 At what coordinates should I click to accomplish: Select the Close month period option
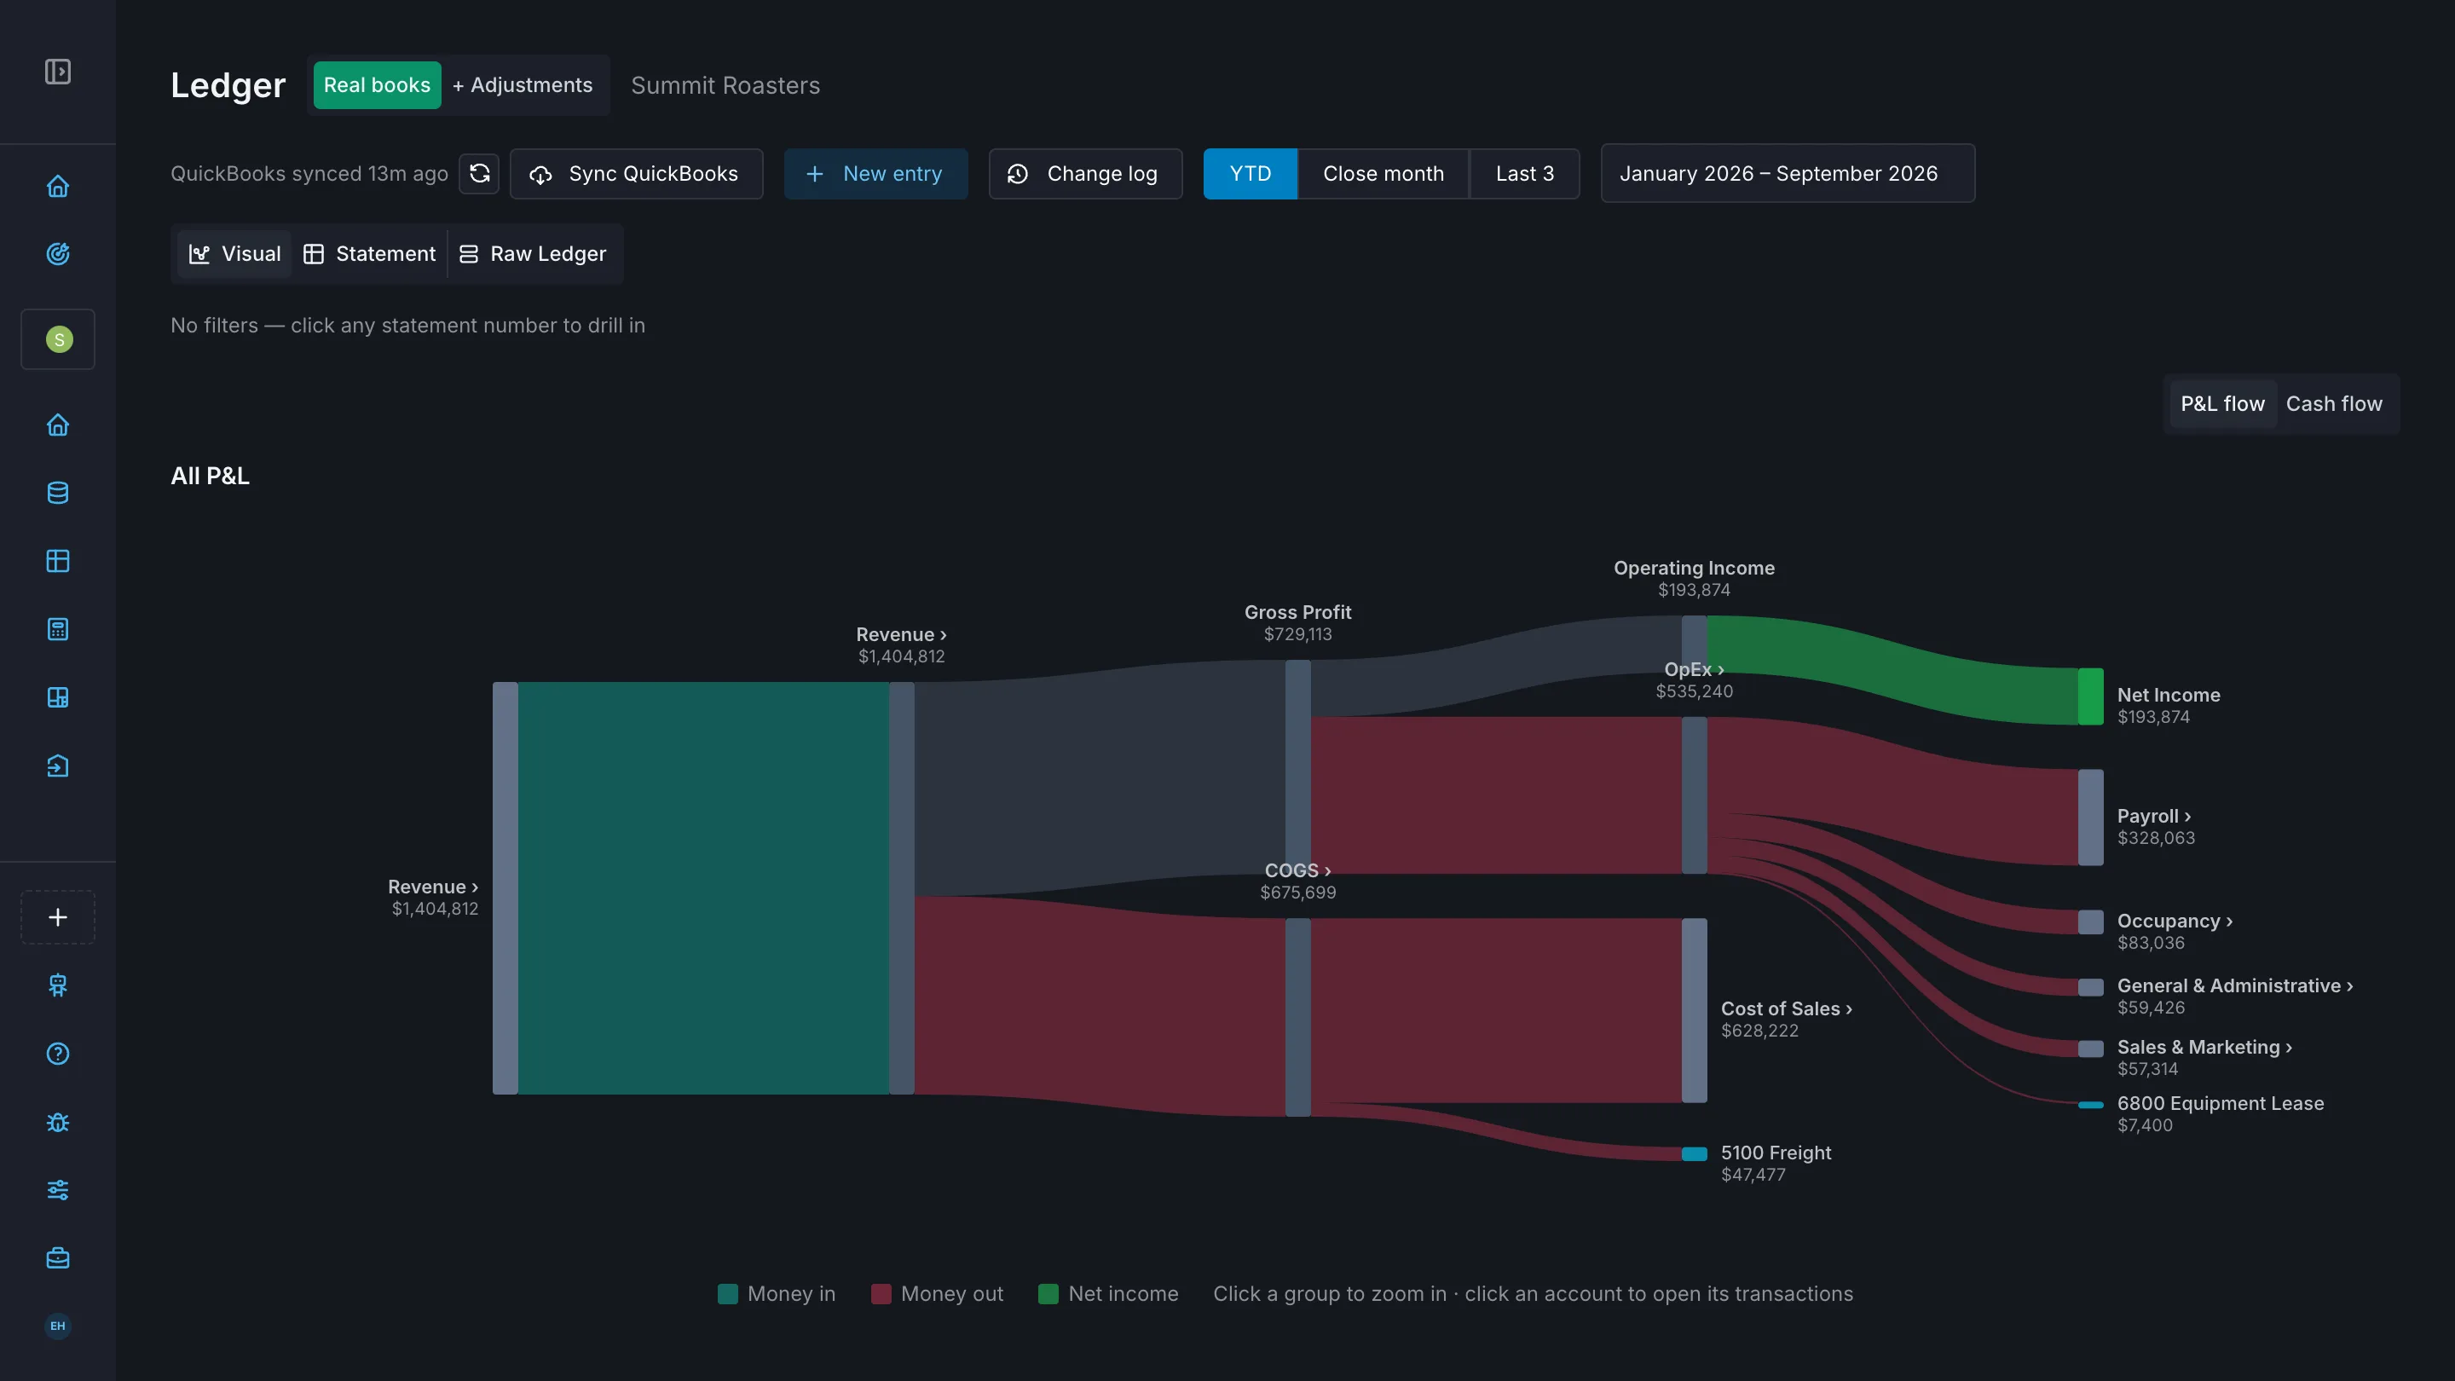tap(1383, 173)
